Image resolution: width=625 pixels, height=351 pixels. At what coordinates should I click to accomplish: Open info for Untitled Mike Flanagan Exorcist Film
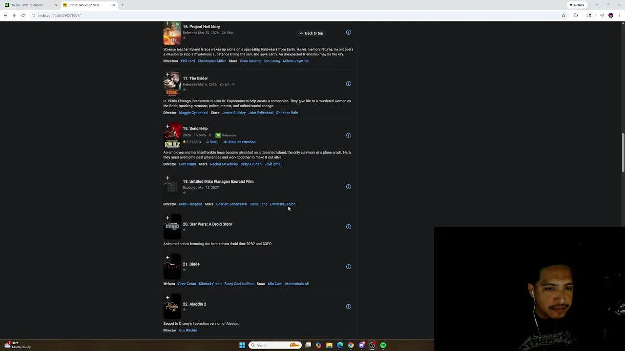tap(349, 187)
